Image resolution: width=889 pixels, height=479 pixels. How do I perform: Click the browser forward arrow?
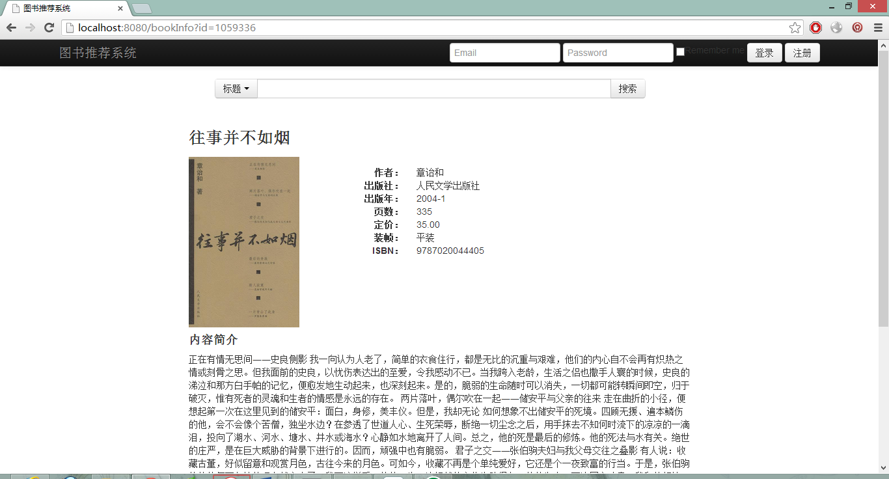[30, 27]
